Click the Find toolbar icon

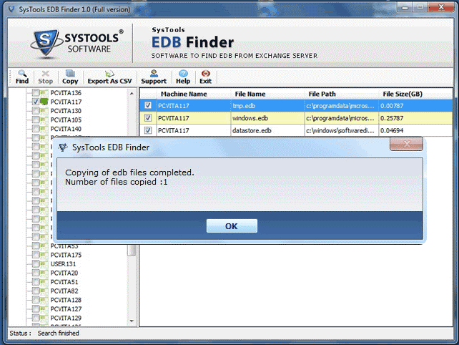point(22,77)
